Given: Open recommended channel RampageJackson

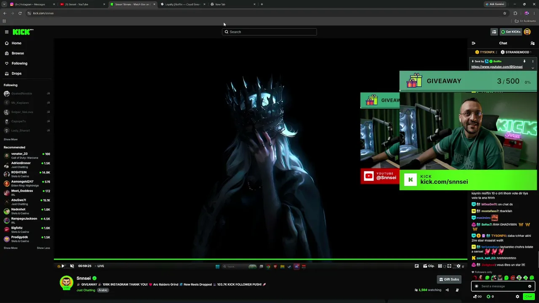Looking at the screenshot, I should (x=27, y=221).
